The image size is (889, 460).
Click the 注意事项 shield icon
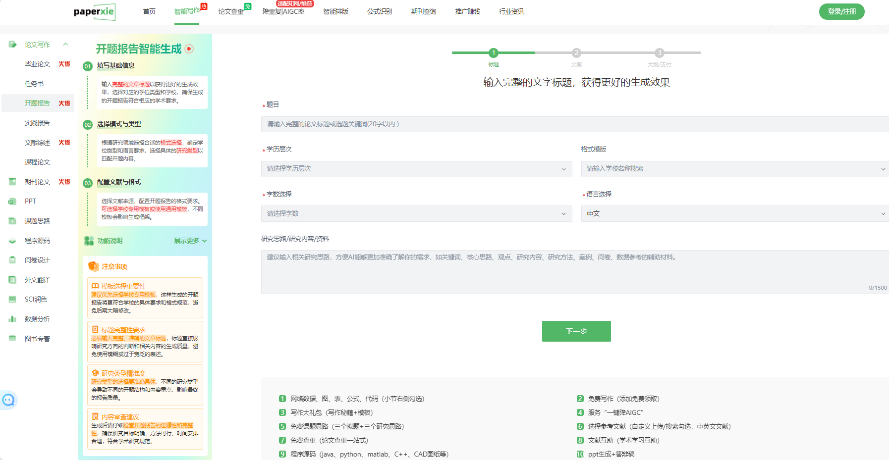(93, 266)
